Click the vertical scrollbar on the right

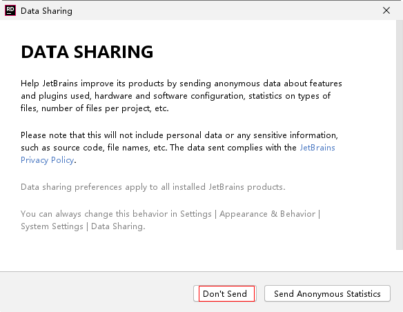pos(399,135)
